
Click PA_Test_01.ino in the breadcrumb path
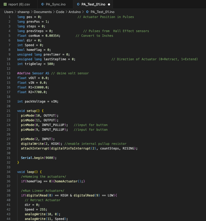(x=102, y=12)
